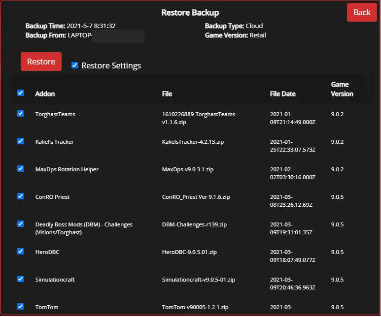Viewport: 381px width, 317px height.
Task: Toggle the select-all checkbox beside Addon header
Action: pyautogui.click(x=20, y=93)
